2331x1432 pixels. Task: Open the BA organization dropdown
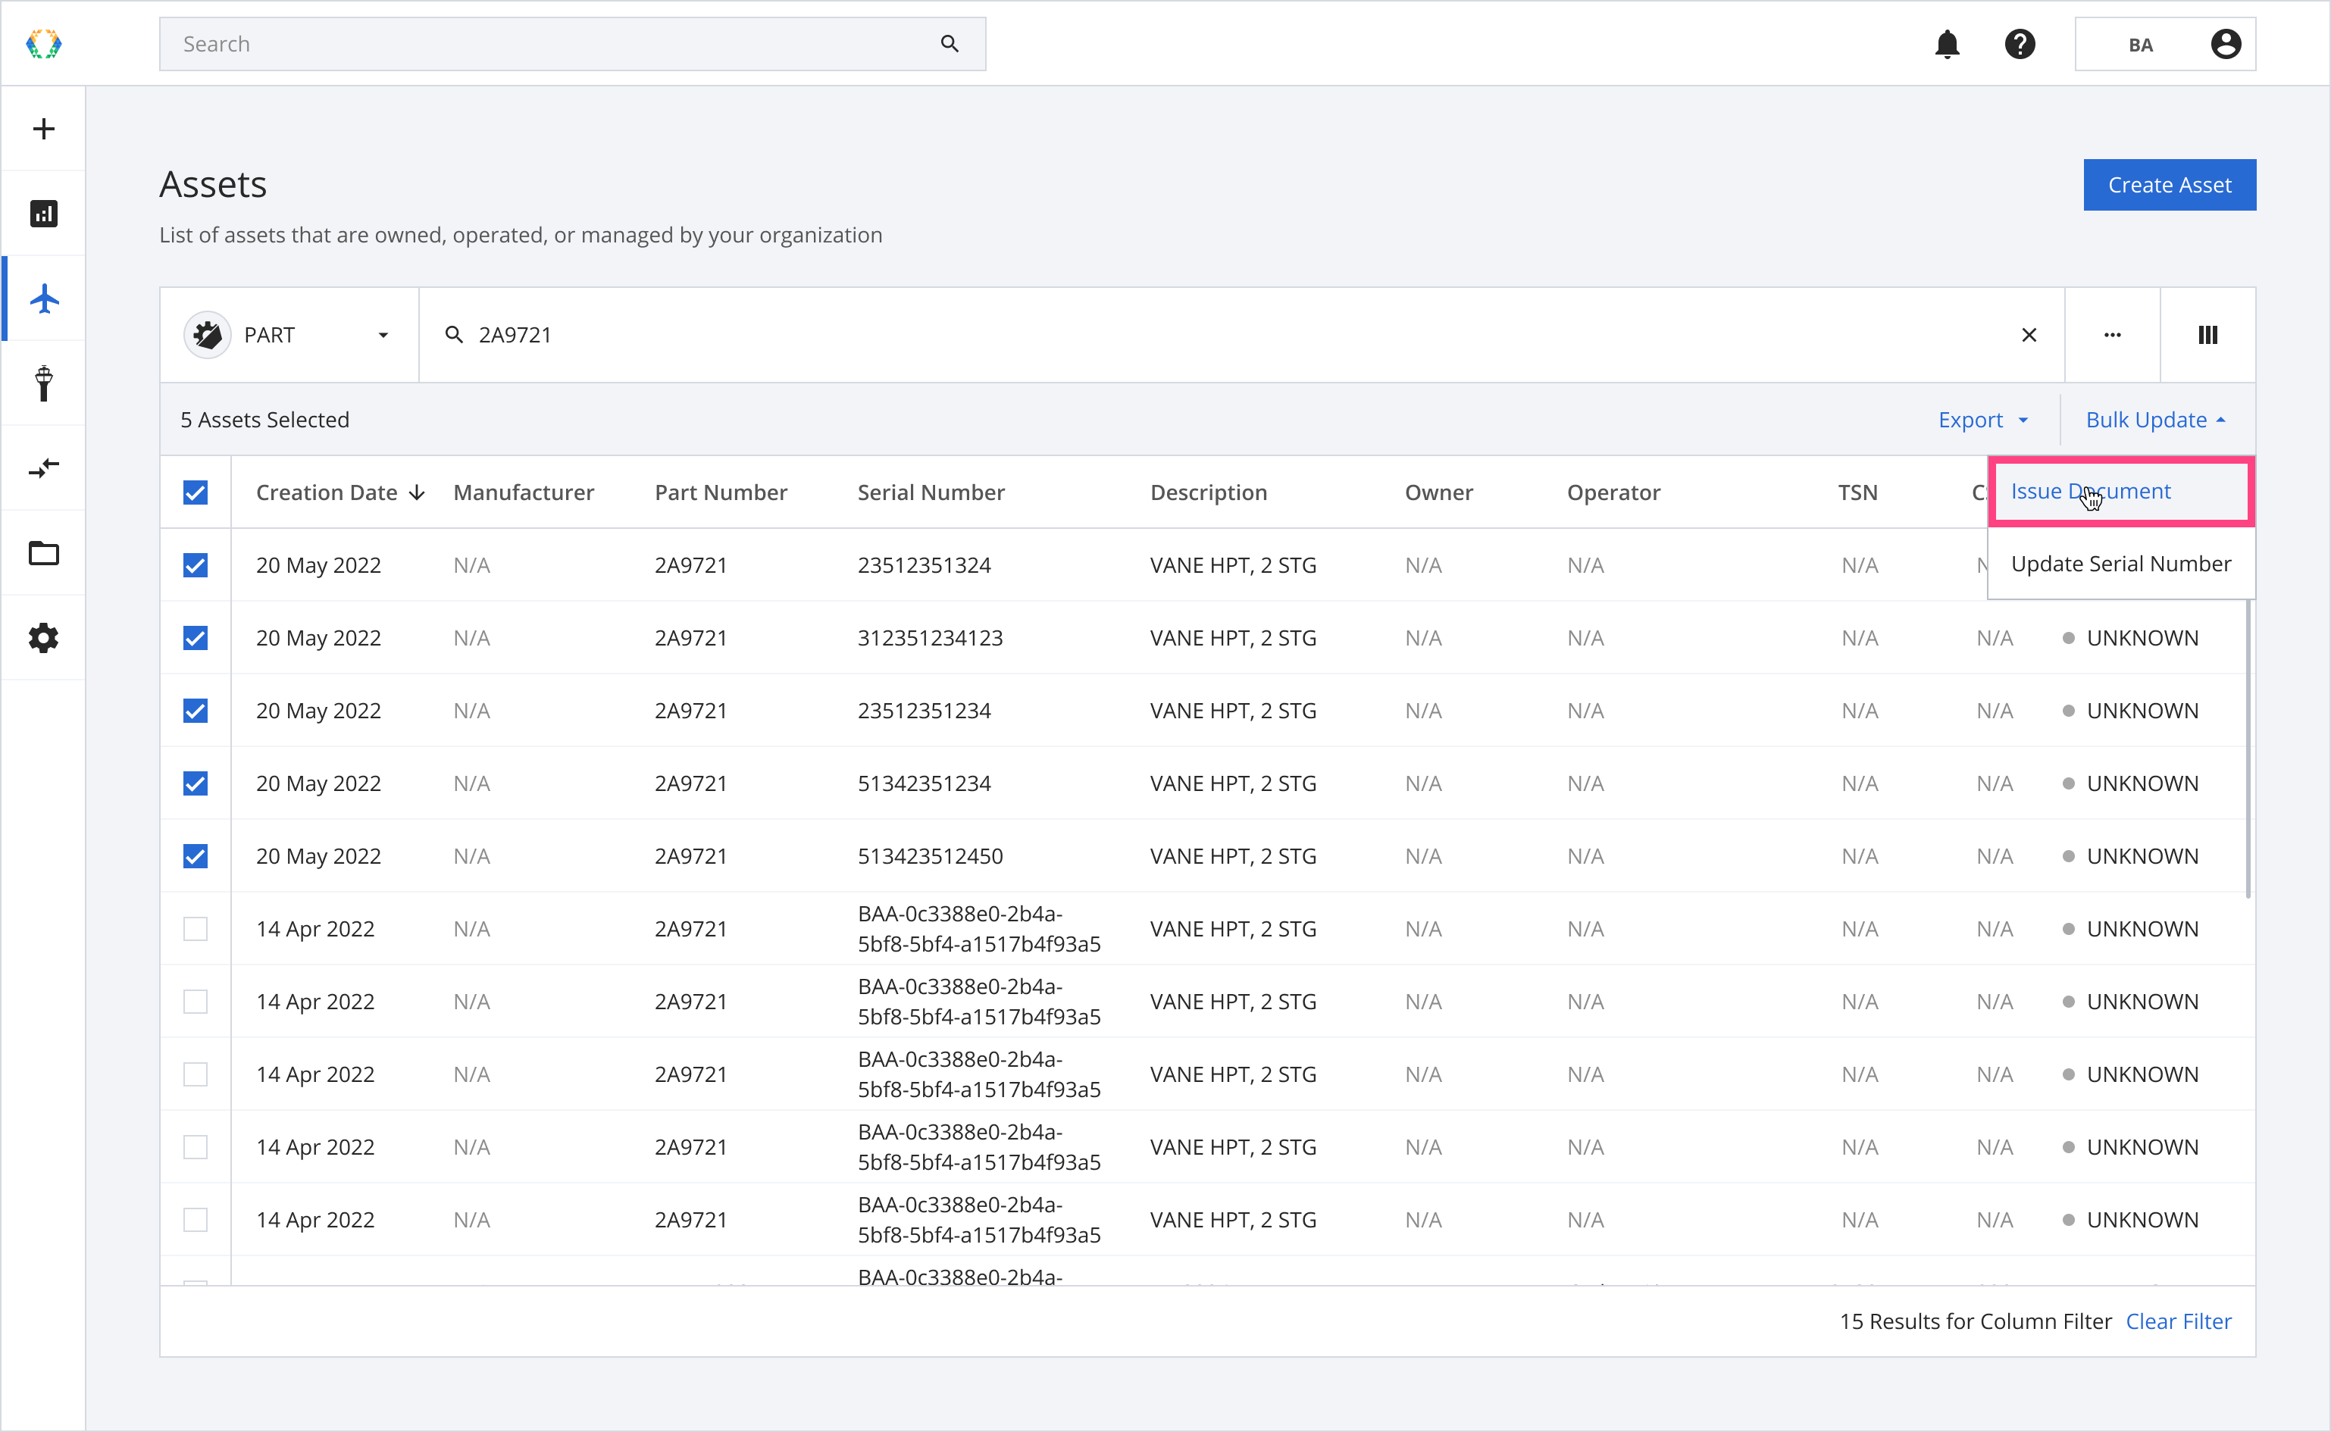pos(2164,44)
